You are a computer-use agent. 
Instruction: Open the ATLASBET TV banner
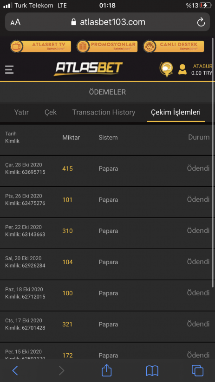point(40,46)
